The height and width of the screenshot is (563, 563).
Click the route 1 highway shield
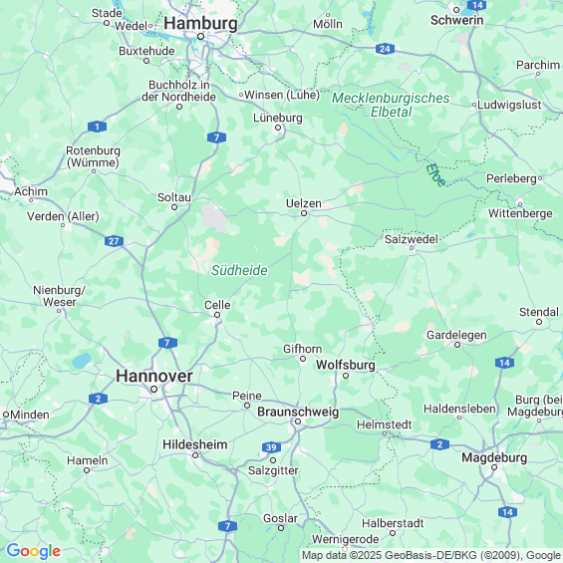97,127
